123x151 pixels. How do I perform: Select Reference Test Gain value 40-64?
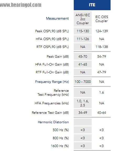101,112
